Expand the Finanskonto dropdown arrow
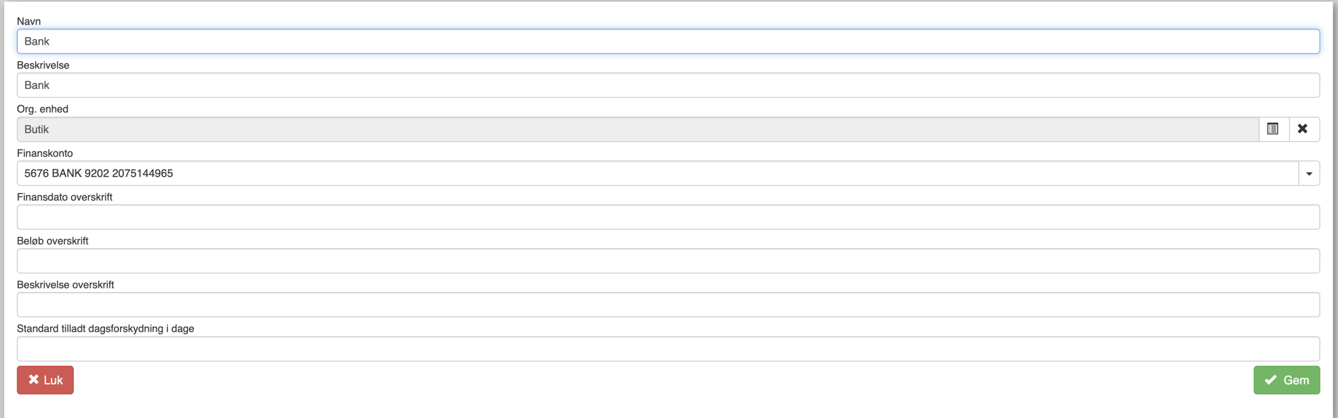Screen dimensions: 1338x418 point(1309,173)
